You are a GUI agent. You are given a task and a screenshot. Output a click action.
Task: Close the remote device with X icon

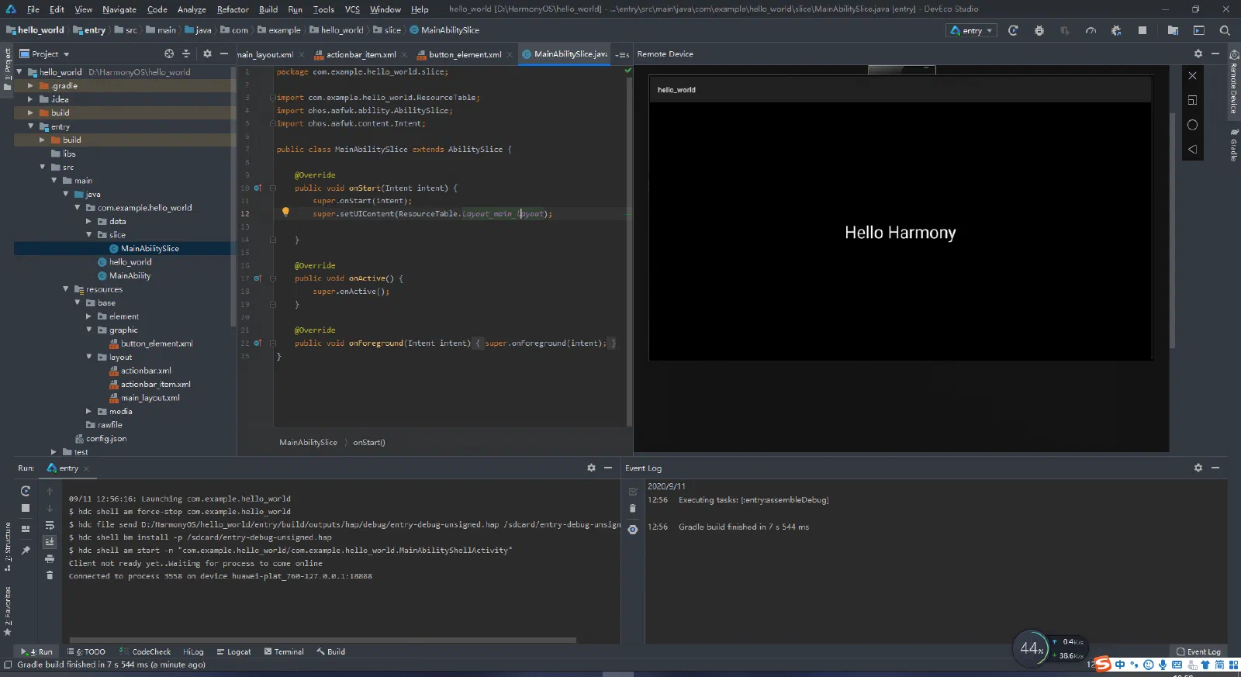[x=1192, y=75]
